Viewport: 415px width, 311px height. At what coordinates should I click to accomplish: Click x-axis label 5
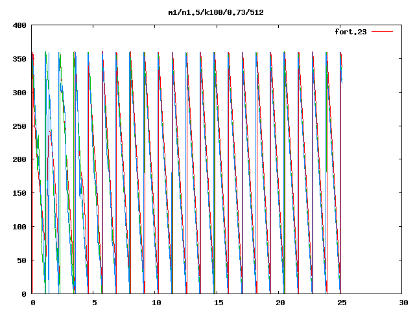(x=95, y=303)
